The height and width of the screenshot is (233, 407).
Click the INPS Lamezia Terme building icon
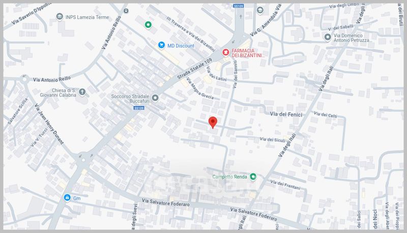click(60, 17)
